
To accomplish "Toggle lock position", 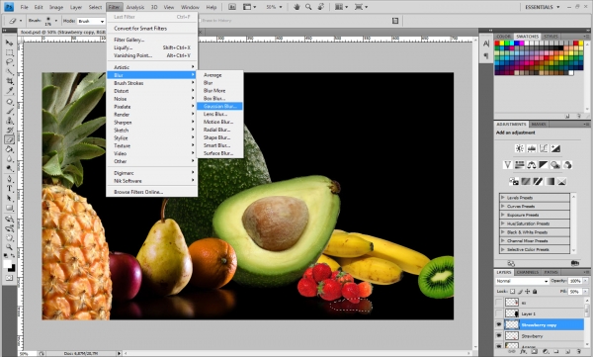I will (528, 292).
